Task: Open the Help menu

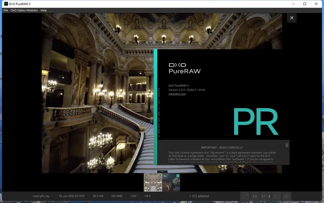Action: [44, 11]
